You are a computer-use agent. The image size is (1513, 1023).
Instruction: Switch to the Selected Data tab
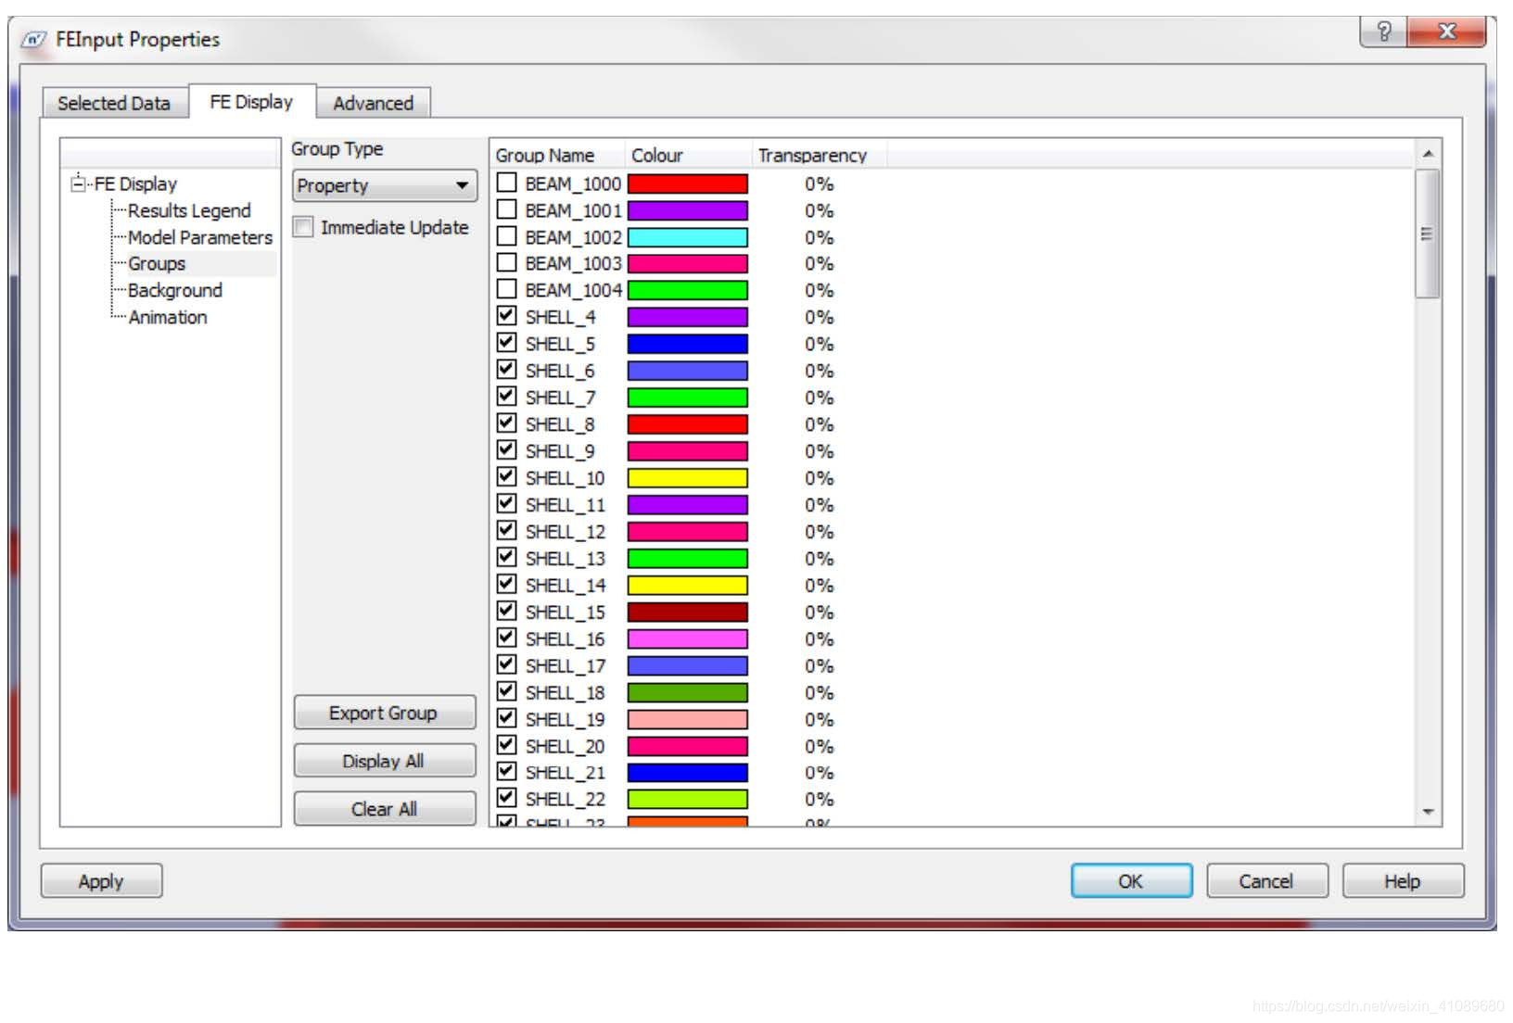[x=114, y=103]
